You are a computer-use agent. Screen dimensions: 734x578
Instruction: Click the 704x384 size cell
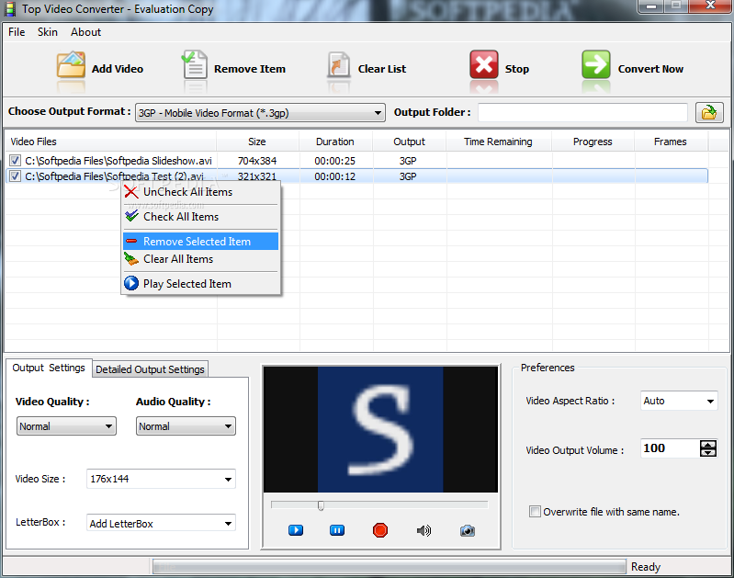pos(257,161)
